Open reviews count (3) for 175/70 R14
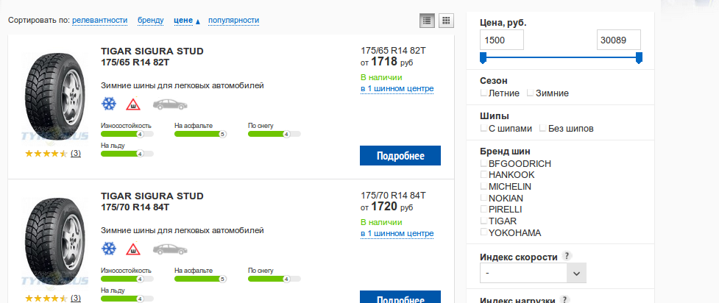719x303 pixels. click(76, 298)
